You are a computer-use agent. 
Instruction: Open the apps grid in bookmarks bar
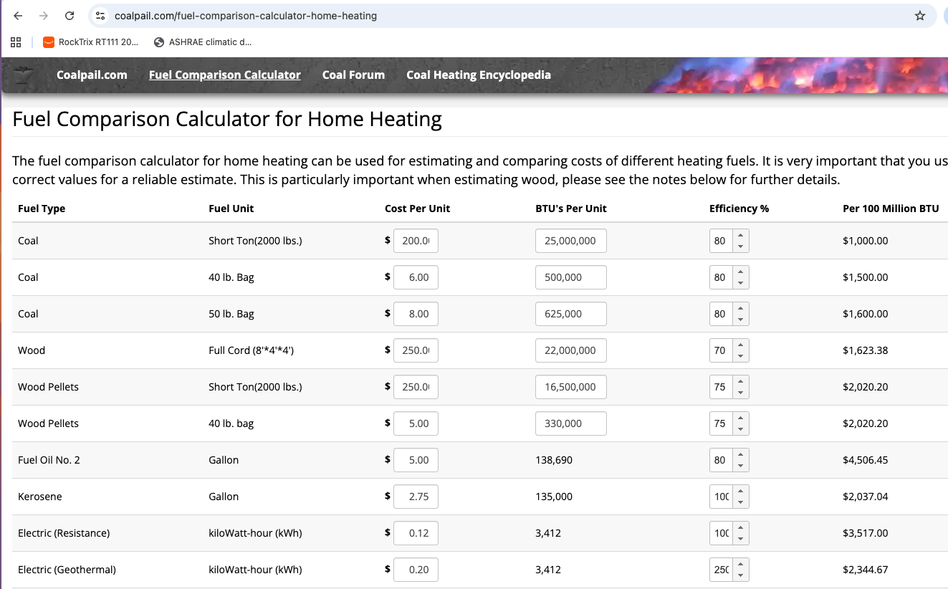[x=16, y=42]
